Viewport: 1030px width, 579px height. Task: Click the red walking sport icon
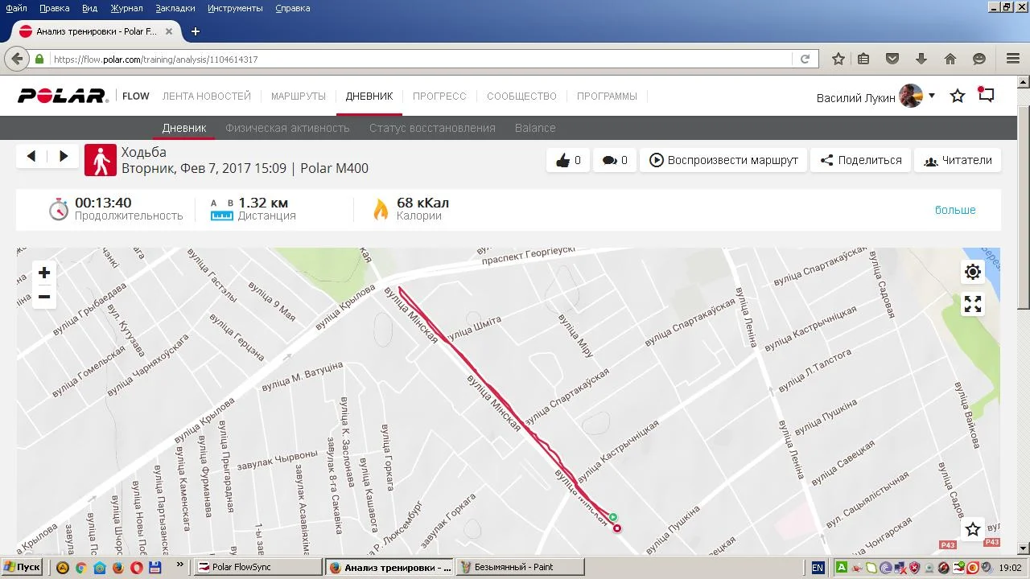101,160
